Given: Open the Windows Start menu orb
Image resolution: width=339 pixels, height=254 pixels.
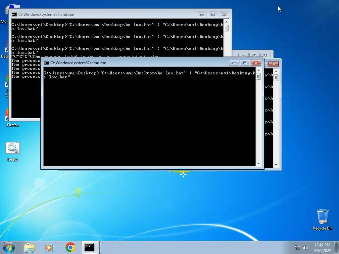Looking at the screenshot, I should [9, 247].
